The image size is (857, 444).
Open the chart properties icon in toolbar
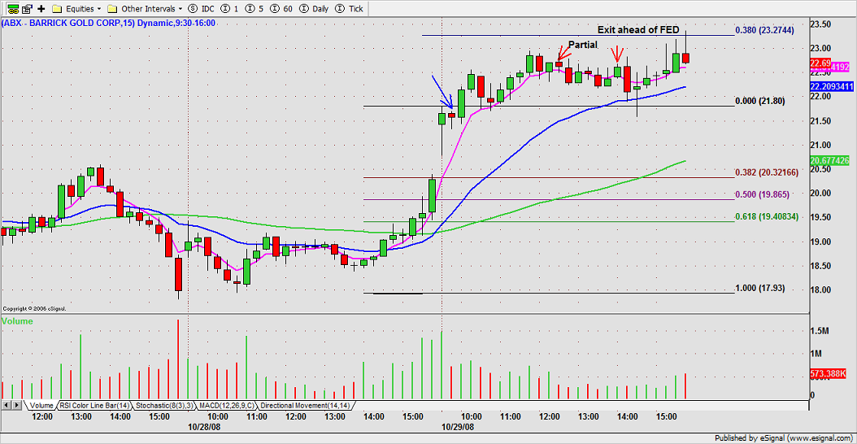pos(27,9)
